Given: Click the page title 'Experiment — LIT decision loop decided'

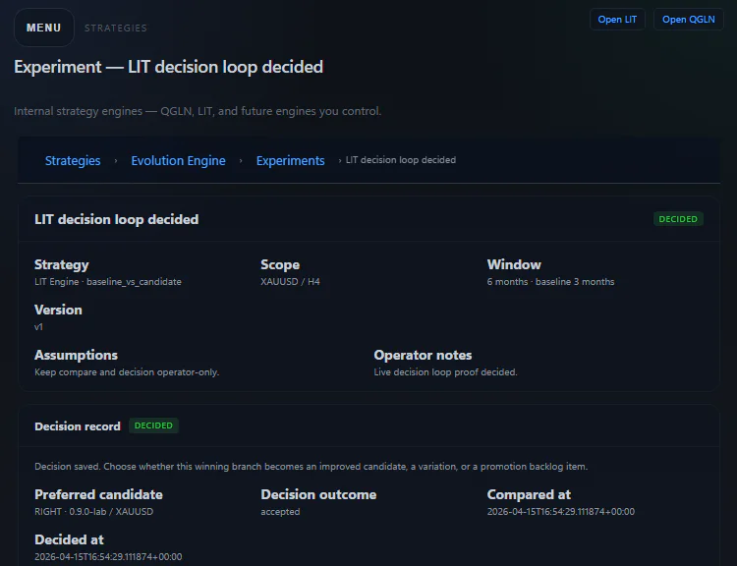Looking at the screenshot, I should point(168,67).
